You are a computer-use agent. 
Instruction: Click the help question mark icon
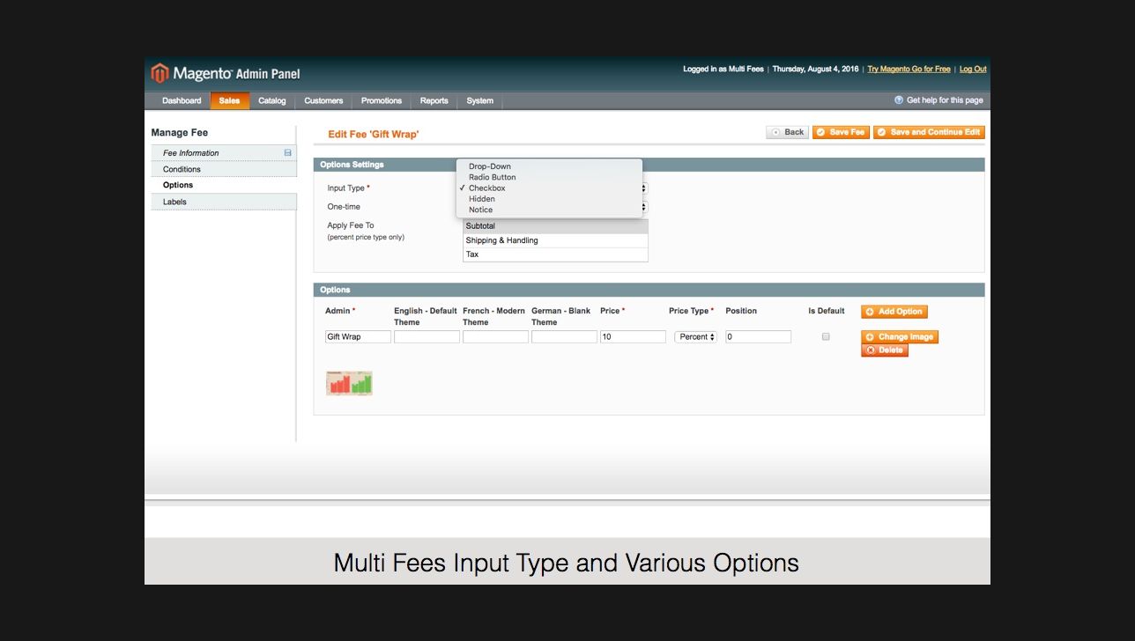tap(899, 100)
